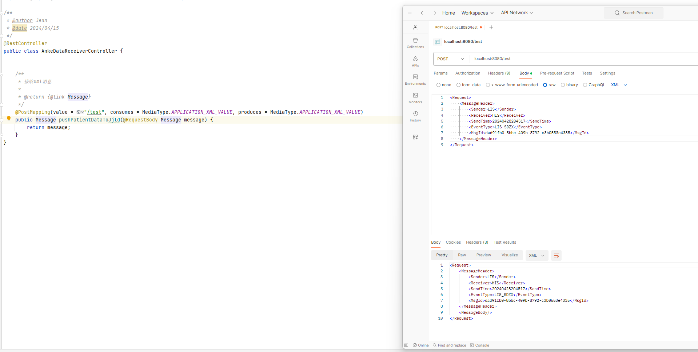Open the request Body tab
The image size is (698, 352).
point(526,73)
